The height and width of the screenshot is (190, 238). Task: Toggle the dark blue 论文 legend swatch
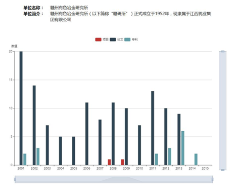[113, 40]
